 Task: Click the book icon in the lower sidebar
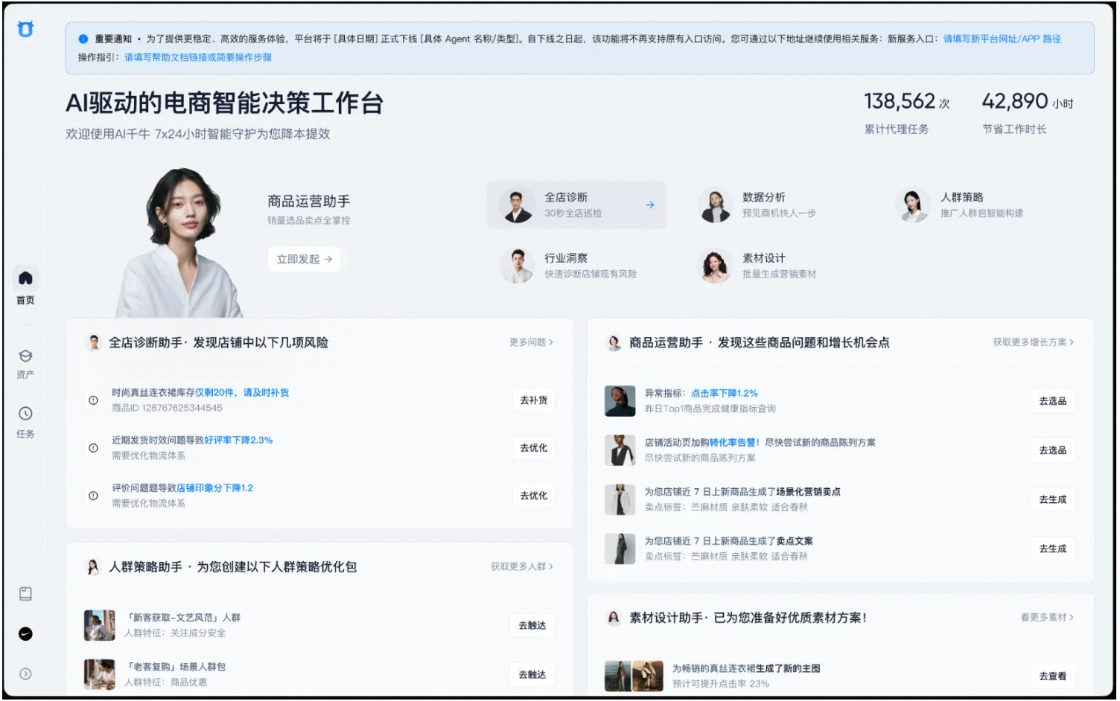pos(25,594)
